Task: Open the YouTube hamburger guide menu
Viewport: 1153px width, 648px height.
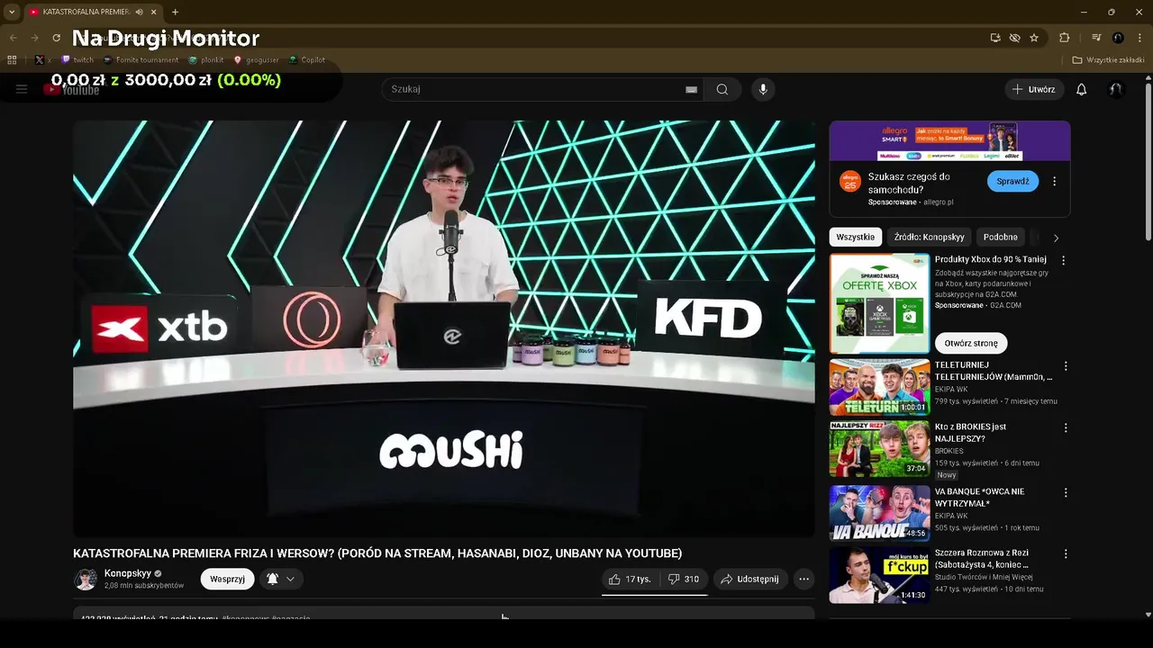Action: [x=22, y=89]
